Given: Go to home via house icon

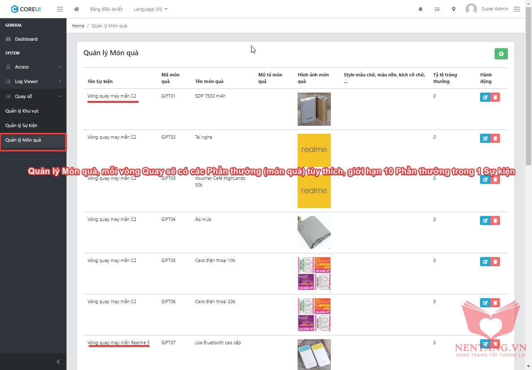Looking at the screenshot, I should tap(76, 9).
